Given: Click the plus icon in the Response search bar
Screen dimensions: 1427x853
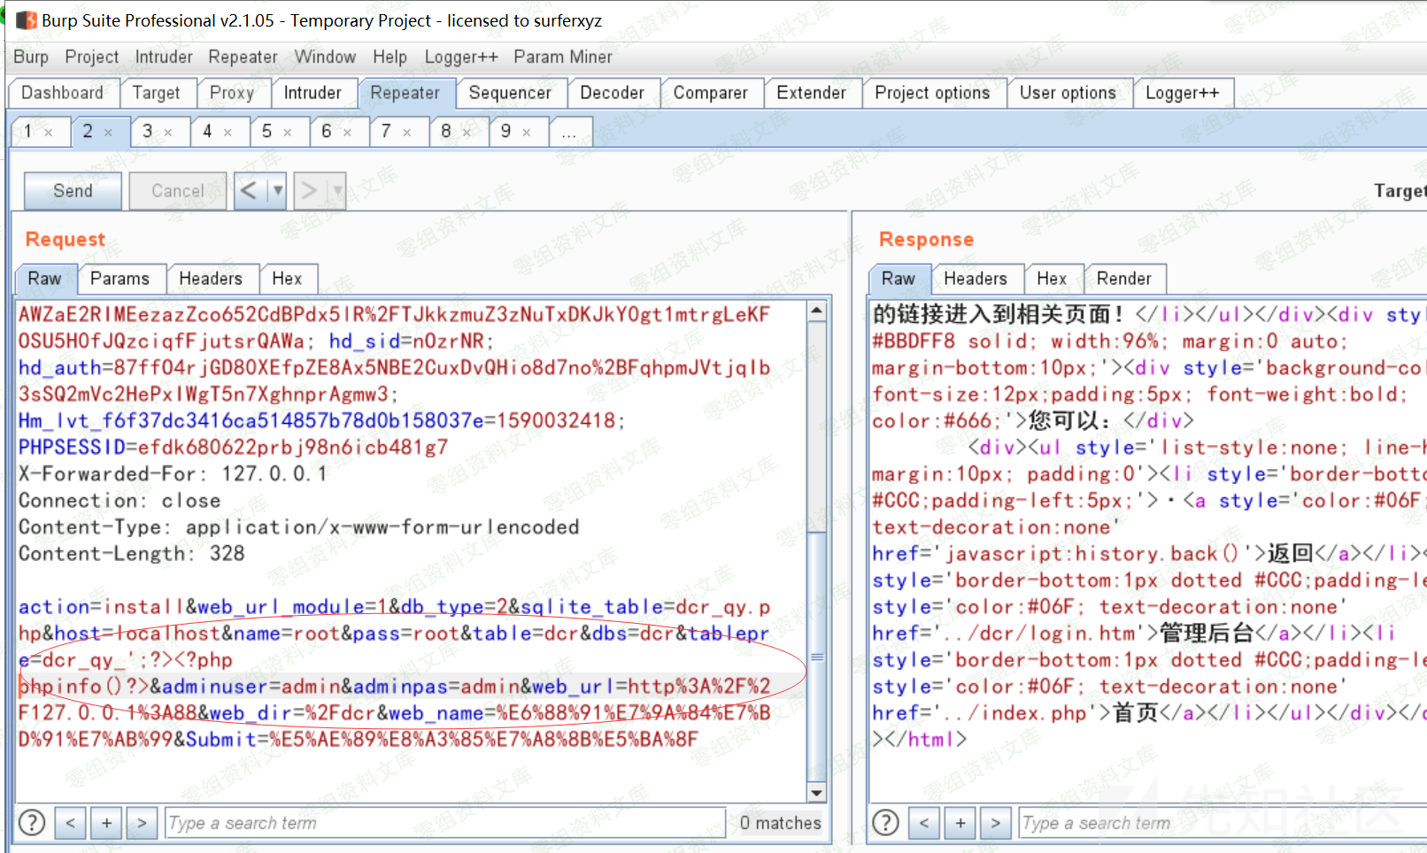Looking at the screenshot, I should (960, 822).
